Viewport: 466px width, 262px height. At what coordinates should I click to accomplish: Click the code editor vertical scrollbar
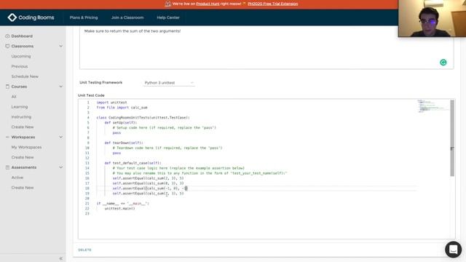[452, 138]
